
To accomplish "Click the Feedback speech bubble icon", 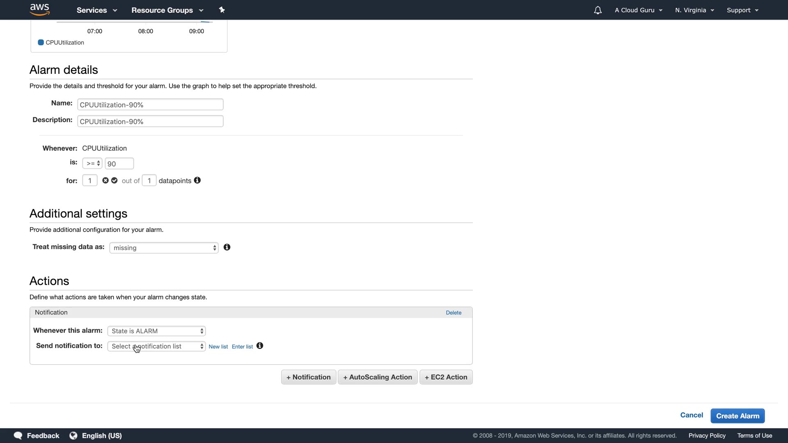I will click(x=18, y=436).
